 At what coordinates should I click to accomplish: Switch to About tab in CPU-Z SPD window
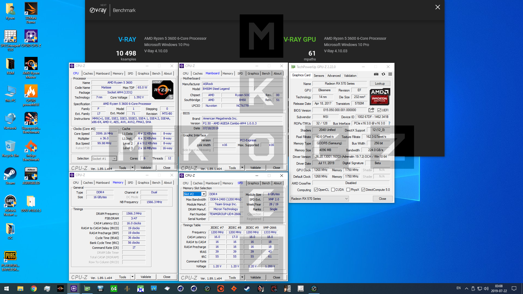click(x=278, y=183)
